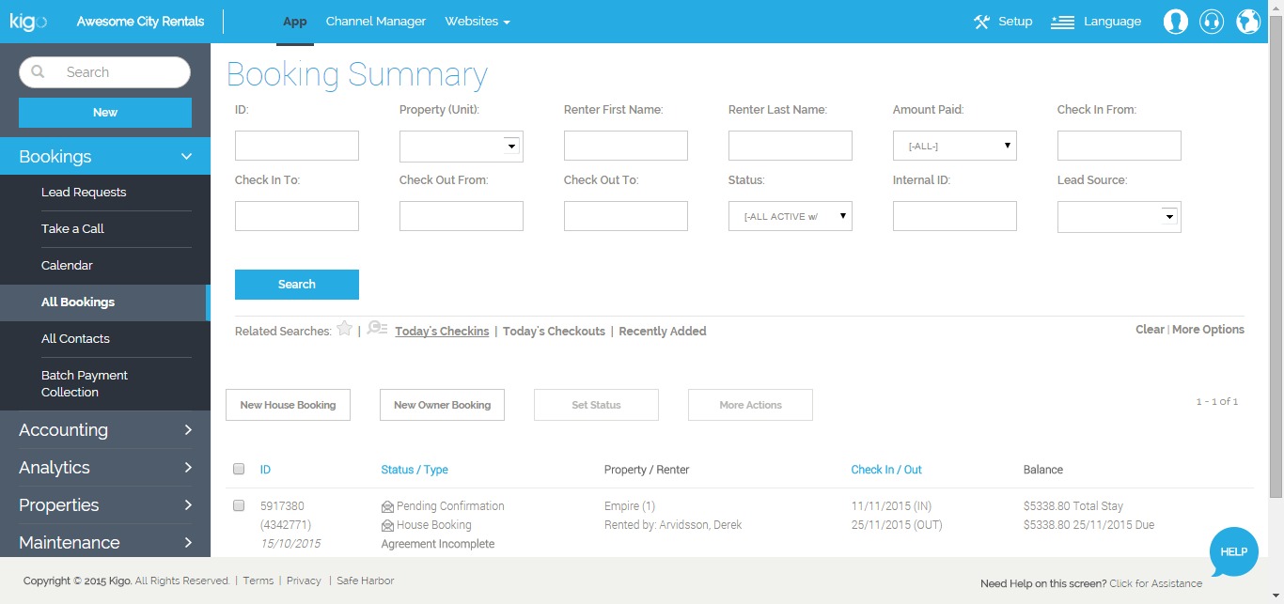Sort by the ID column header
The width and height of the screenshot is (1284, 604).
point(265,470)
